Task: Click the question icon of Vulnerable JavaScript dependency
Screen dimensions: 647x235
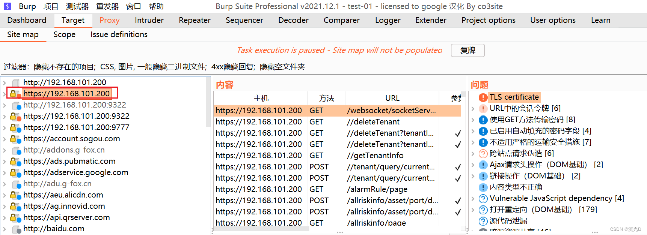Action: click(483, 199)
